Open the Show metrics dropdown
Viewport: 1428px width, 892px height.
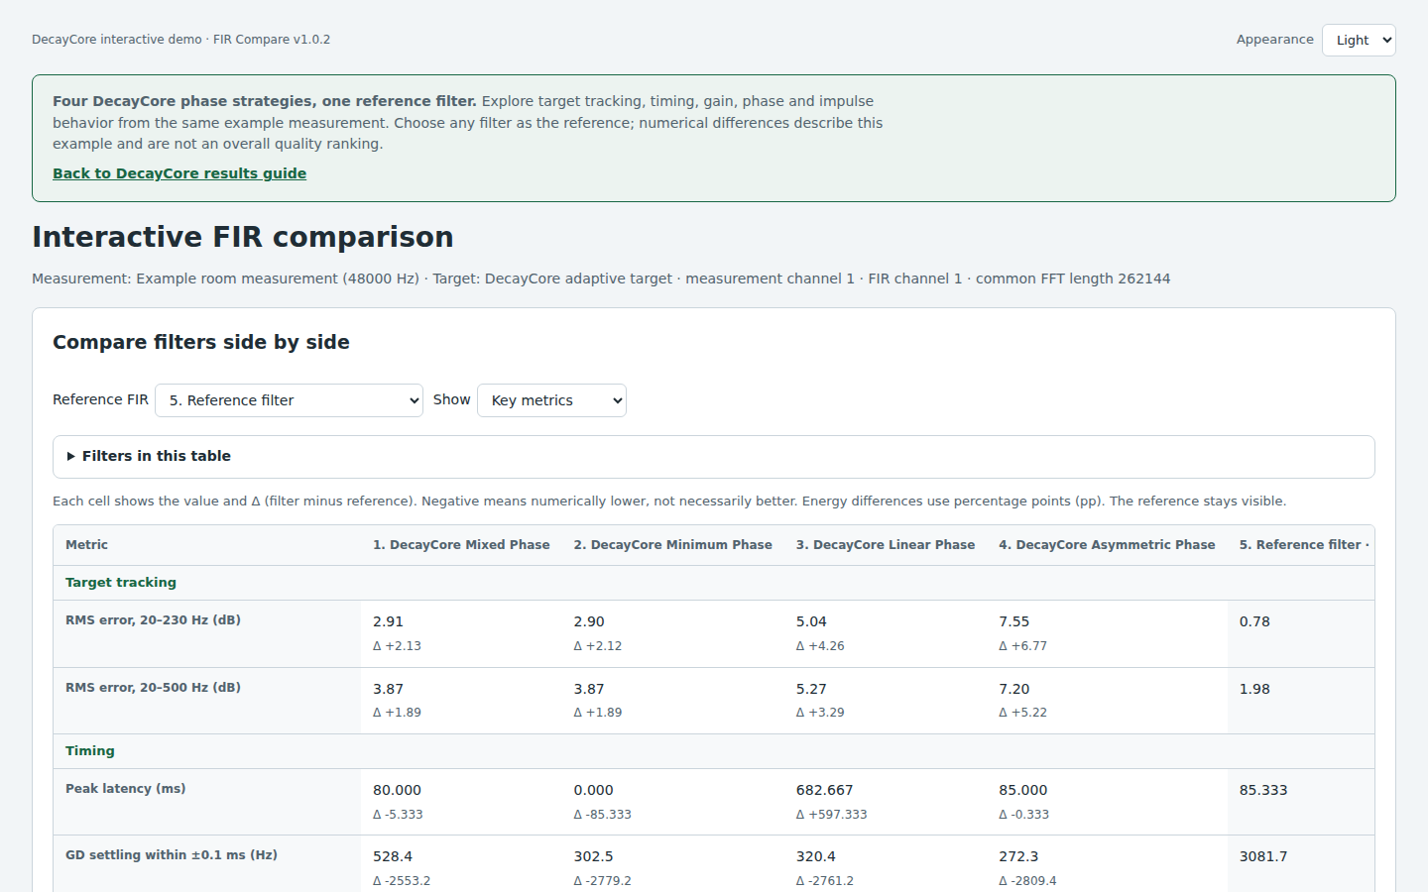pos(551,400)
